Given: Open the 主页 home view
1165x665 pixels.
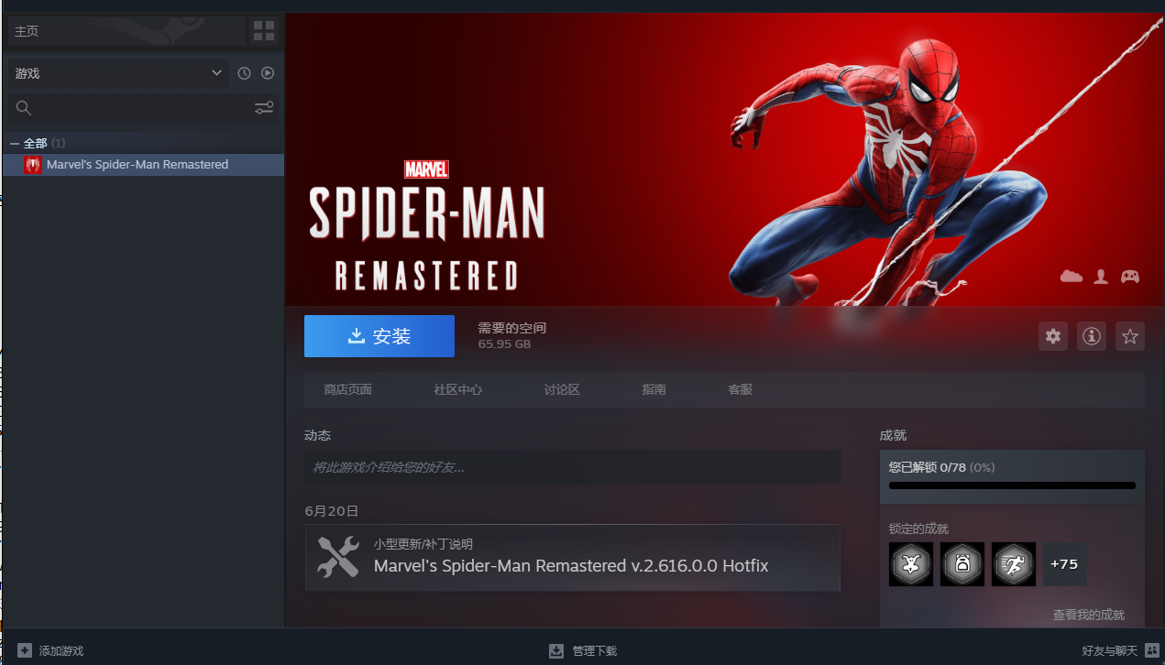Looking at the screenshot, I should tap(127, 31).
